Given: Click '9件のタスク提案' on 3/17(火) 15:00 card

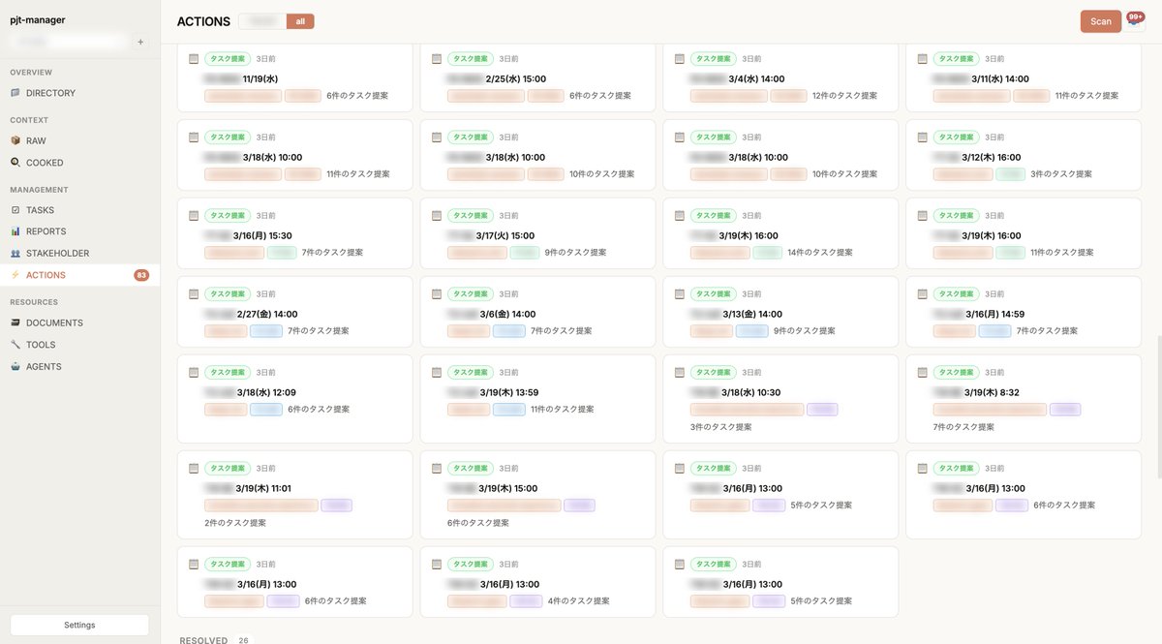Looking at the screenshot, I should point(575,253).
